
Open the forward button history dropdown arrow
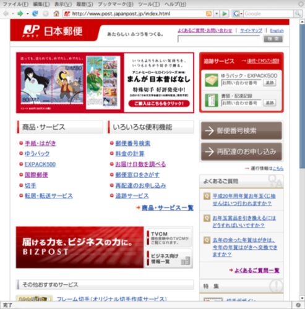pos(27,14)
